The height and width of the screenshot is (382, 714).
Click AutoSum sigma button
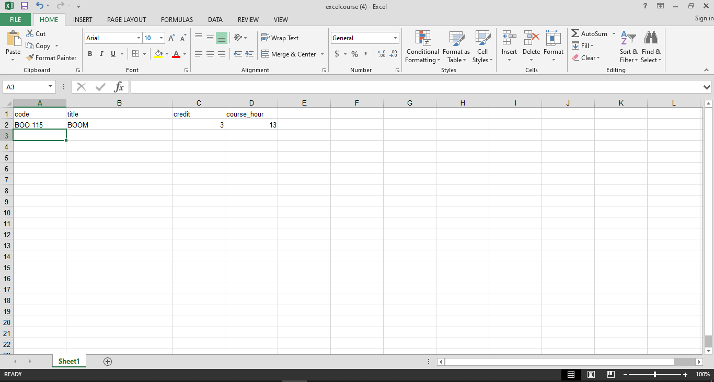589,33
